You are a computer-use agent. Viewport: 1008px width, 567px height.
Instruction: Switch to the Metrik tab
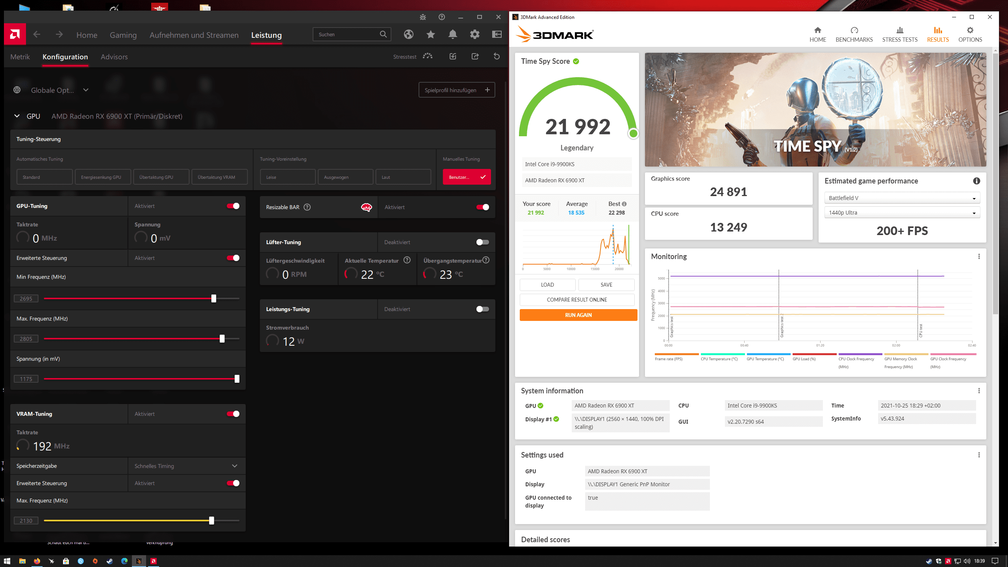point(20,57)
